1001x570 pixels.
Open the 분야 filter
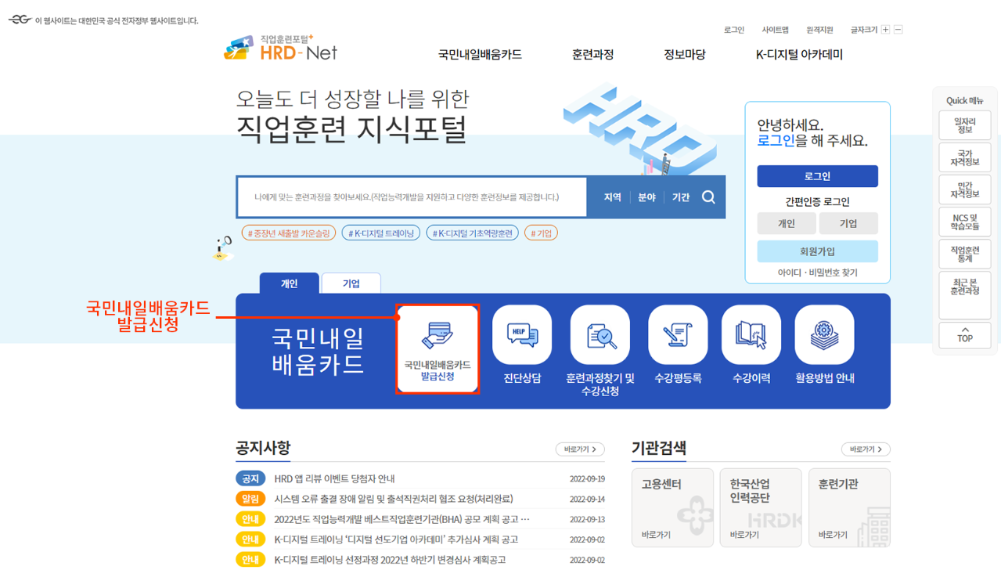point(646,197)
